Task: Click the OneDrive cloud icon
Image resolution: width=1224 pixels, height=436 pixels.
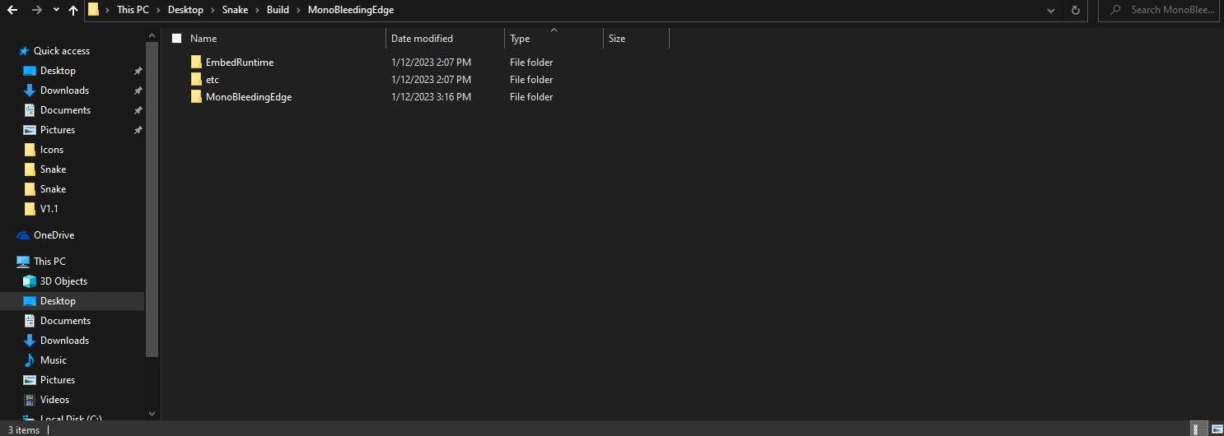Action: click(x=23, y=235)
